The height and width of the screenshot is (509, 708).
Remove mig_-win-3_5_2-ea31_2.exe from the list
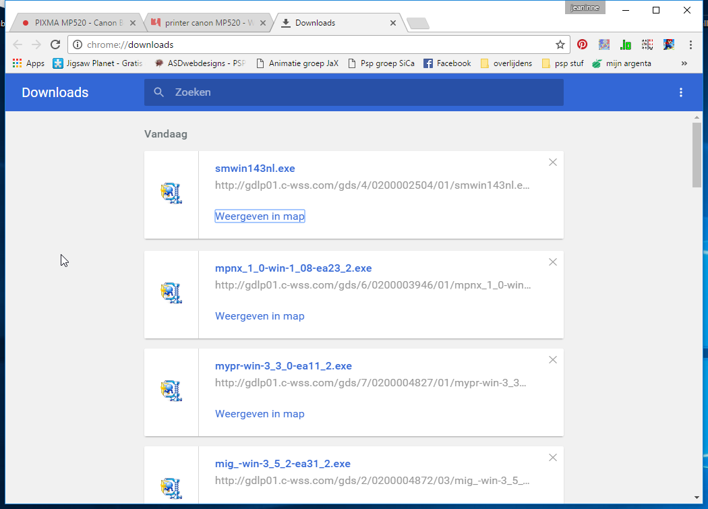pos(553,458)
